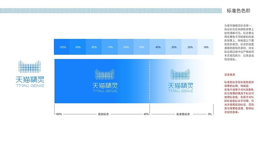Click the dashed 40% divider line
The image size is (258, 144).
(x=150, y=81)
